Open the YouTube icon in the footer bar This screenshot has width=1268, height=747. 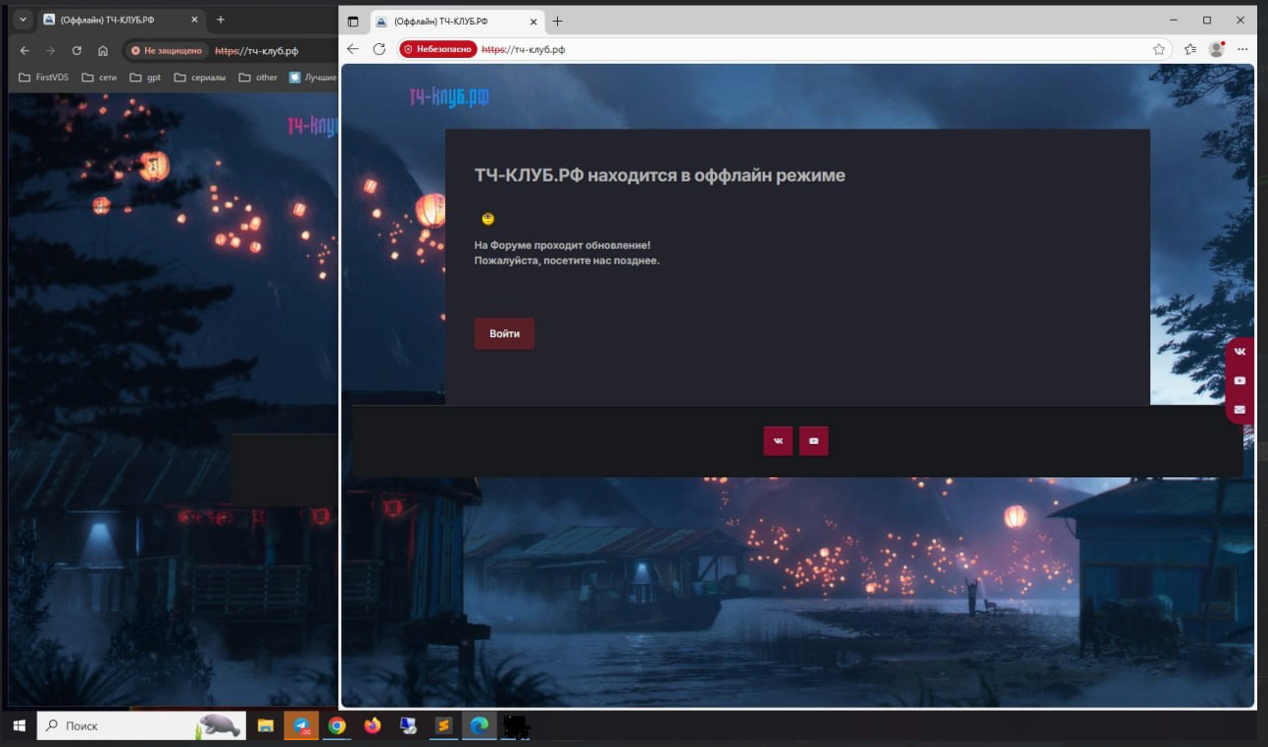(814, 441)
